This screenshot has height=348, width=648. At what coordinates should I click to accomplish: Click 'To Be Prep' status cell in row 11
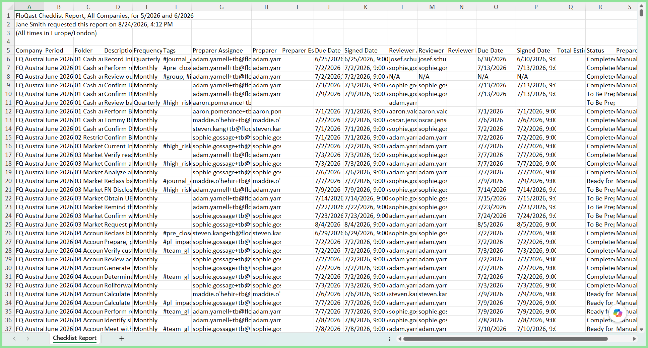(x=600, y=103)
